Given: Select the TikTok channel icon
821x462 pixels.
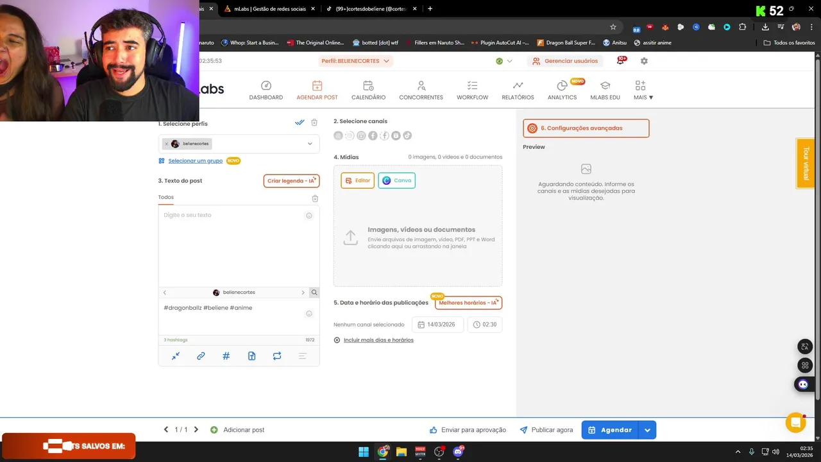Looking at the screenshot, I should pos(407,135).
